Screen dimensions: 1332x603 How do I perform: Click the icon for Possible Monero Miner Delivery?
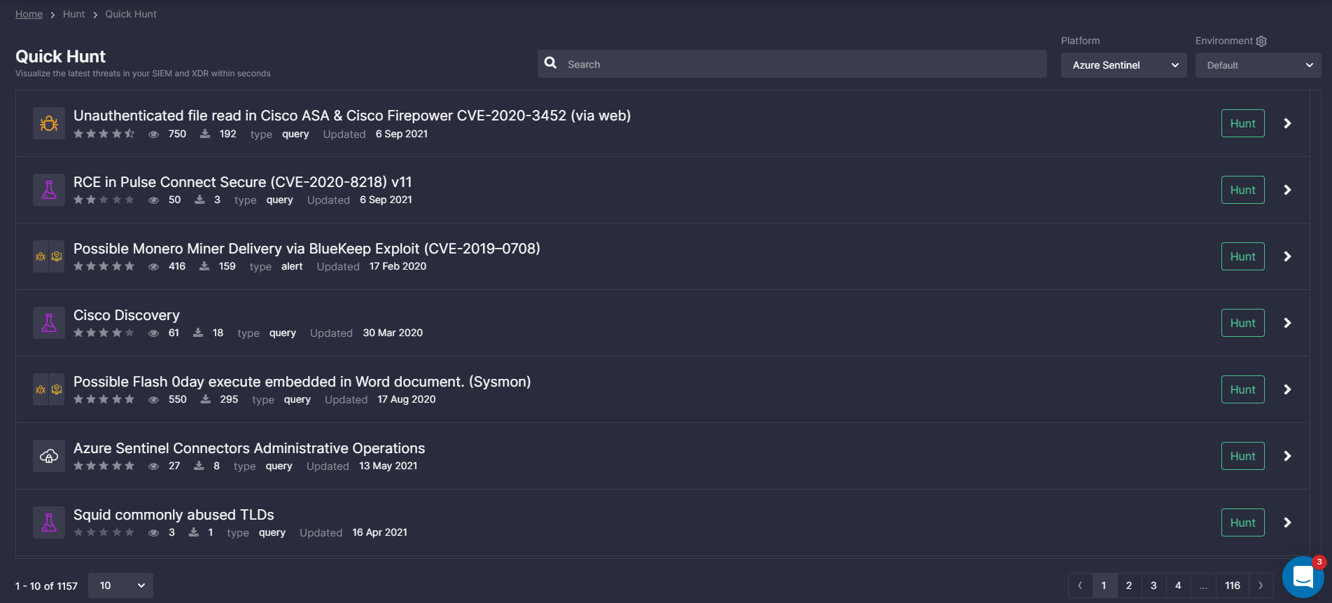(x=49, y=256)
